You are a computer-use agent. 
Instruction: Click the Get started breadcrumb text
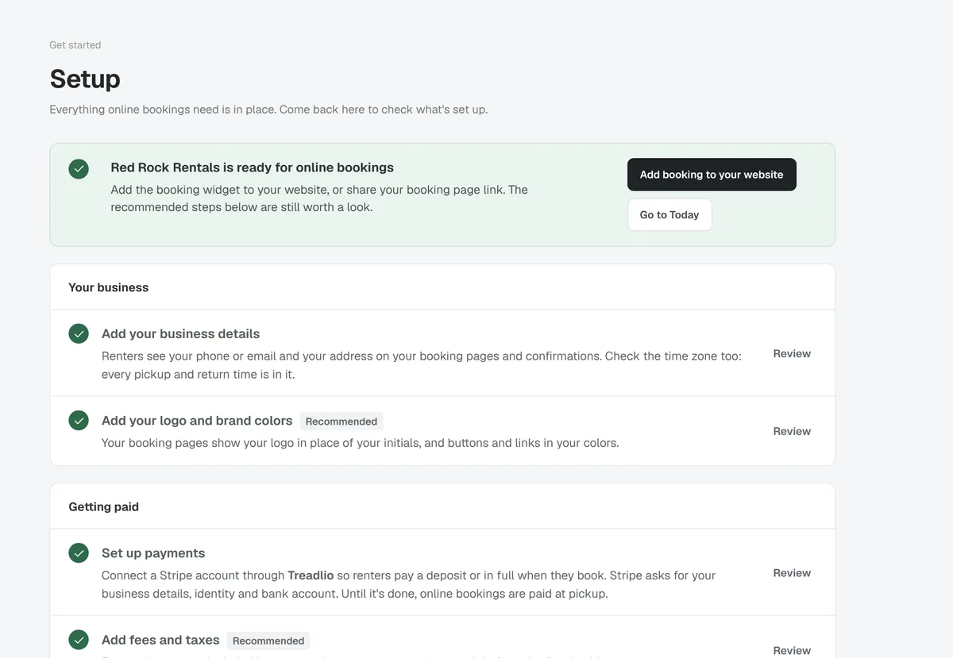coord(75,45)
